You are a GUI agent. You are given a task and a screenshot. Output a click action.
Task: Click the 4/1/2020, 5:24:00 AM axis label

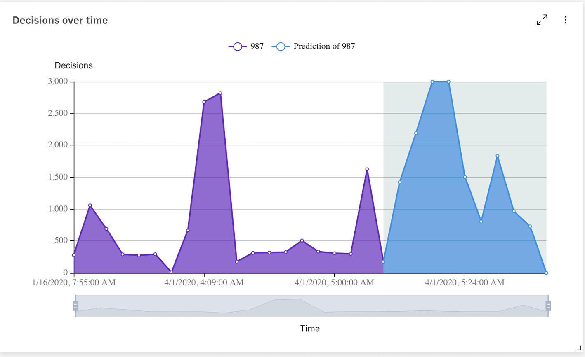click(465, 282)
